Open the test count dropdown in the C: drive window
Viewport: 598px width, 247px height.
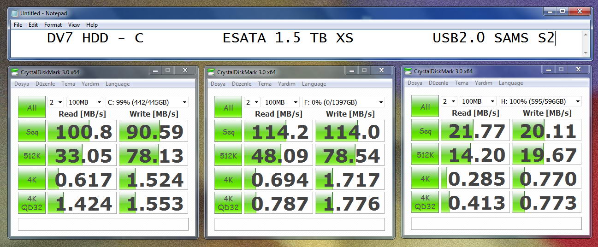[56, 102]
